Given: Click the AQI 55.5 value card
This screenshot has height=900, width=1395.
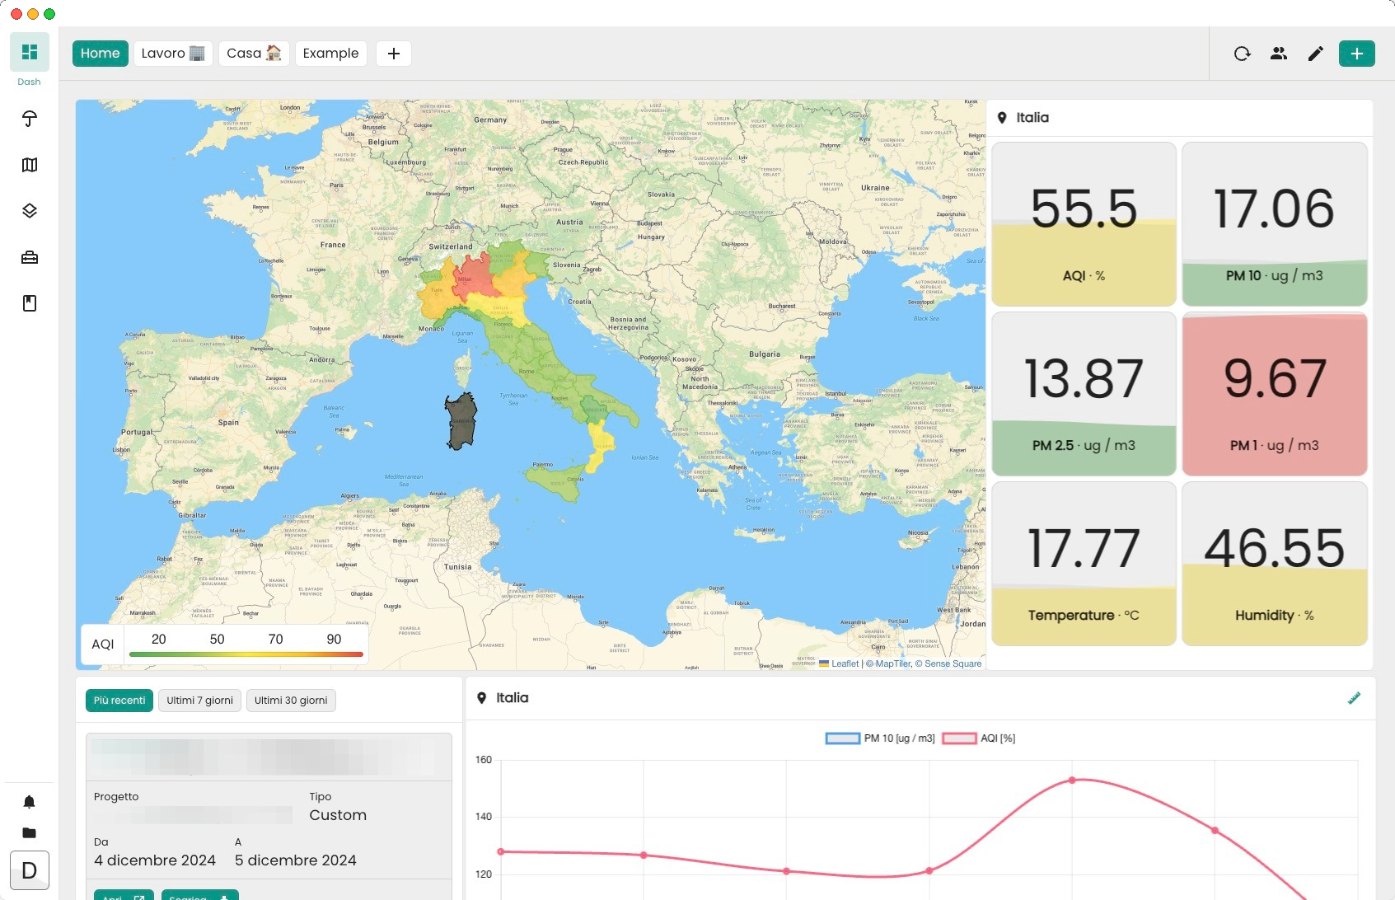Looking at the screenshot, I should click(x=1084, y=224).
